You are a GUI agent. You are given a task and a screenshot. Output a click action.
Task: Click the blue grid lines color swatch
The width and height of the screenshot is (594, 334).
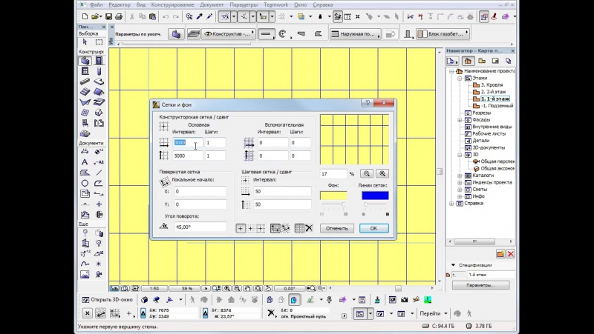(x=374, y=196)
